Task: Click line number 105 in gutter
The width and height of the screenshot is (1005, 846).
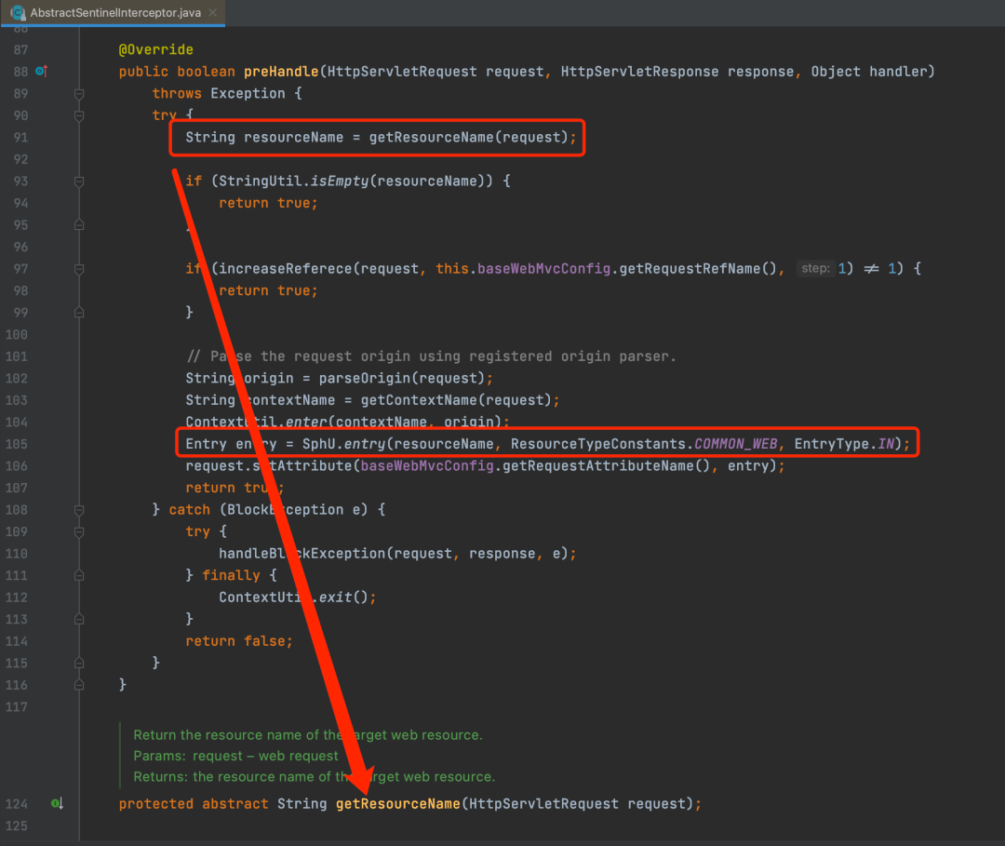Action: click(17, 444)
